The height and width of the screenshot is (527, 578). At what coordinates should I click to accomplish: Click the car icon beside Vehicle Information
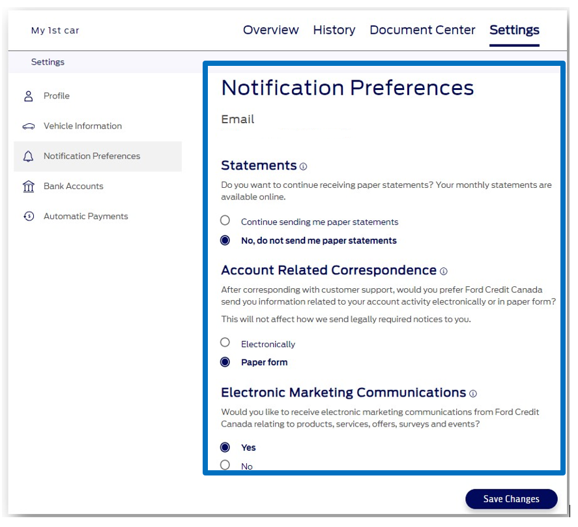pos(29,126)
